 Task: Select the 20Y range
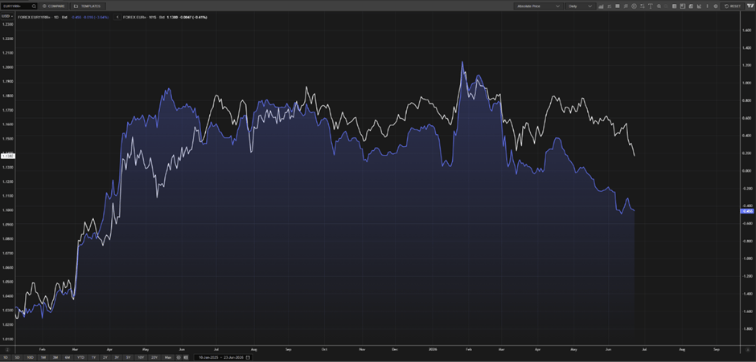[x=154, y=358]
